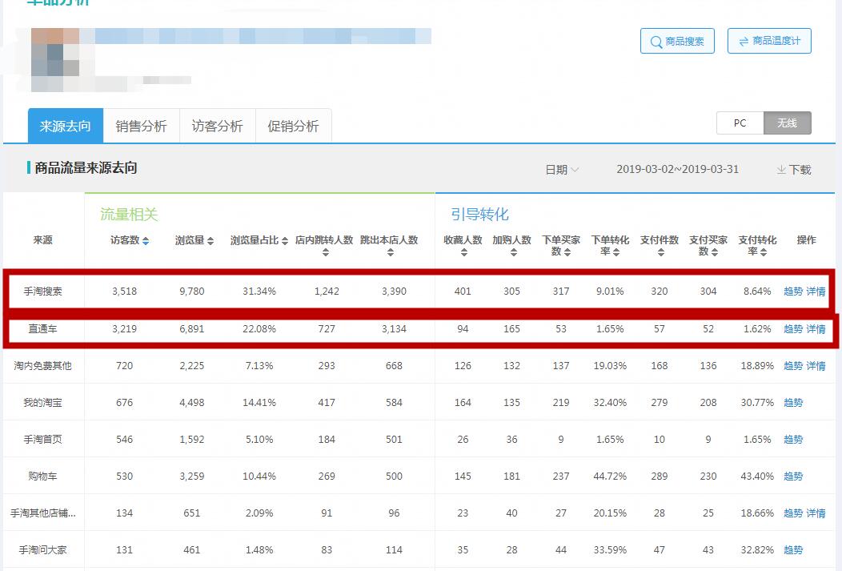This screenshot has width=842, height=571.
Task: Switch to the 促销分析 tab
Action: point(293,126)
